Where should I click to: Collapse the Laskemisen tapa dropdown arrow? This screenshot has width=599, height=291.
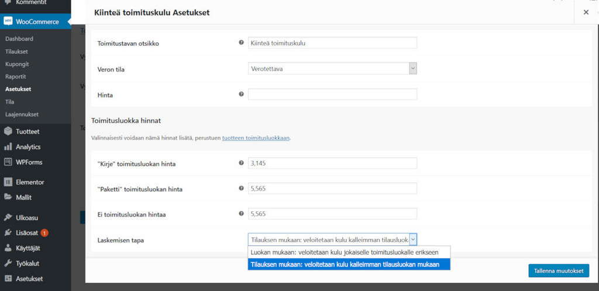tap(412, 239)
